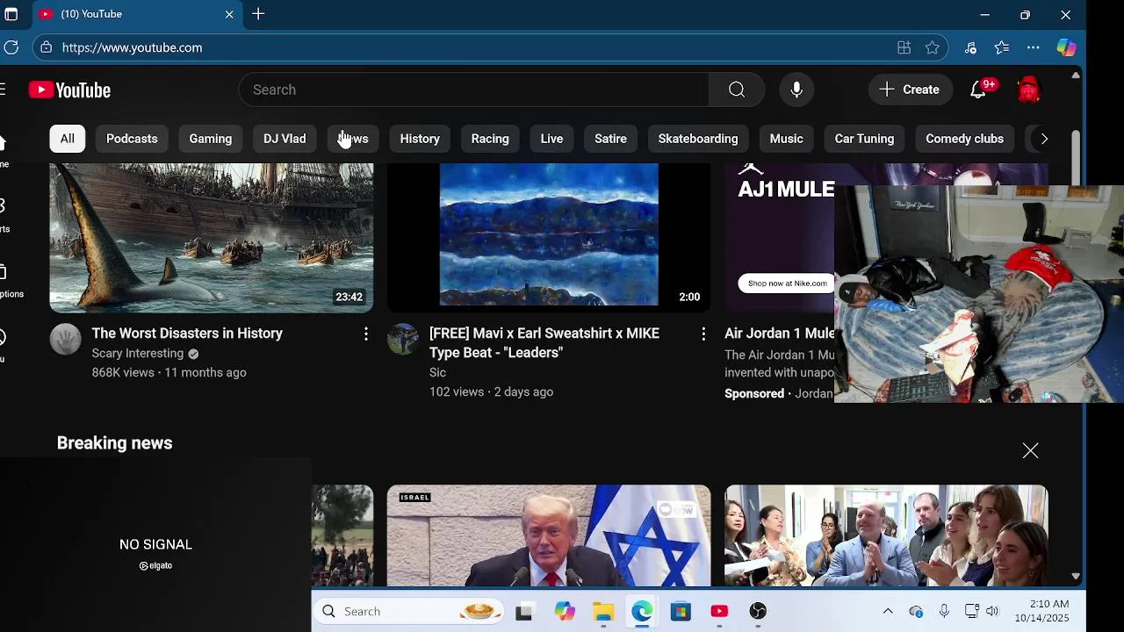
Task: Open the tab actions menu
Action: coord(11,14)
